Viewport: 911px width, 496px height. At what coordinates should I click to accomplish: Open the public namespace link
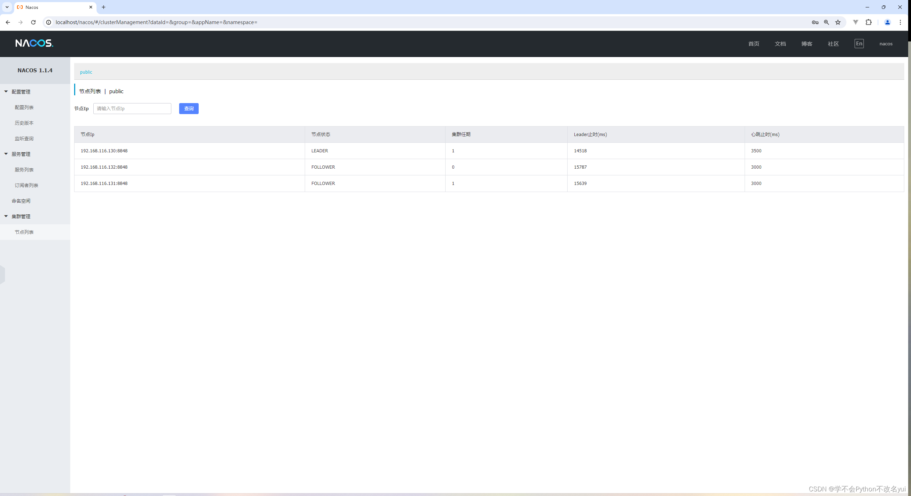(x=86, y=72)
